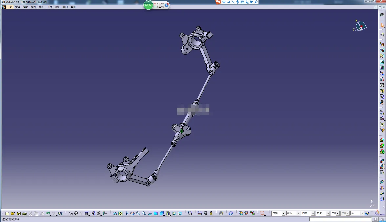Open the 工具 (Tools) menu
The image size is (386, 222).
tap(49, 7)
